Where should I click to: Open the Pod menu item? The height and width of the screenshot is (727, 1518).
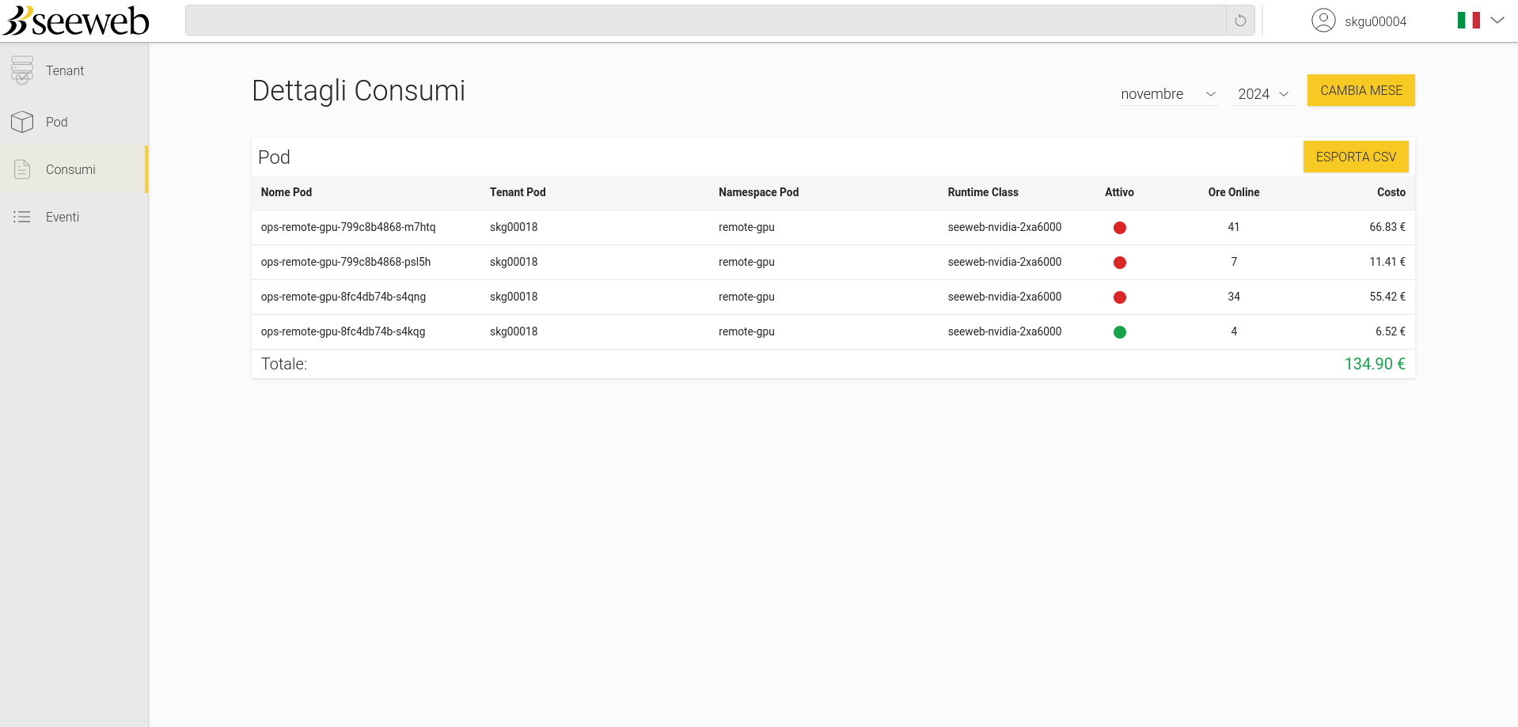[x=74, y=122]
